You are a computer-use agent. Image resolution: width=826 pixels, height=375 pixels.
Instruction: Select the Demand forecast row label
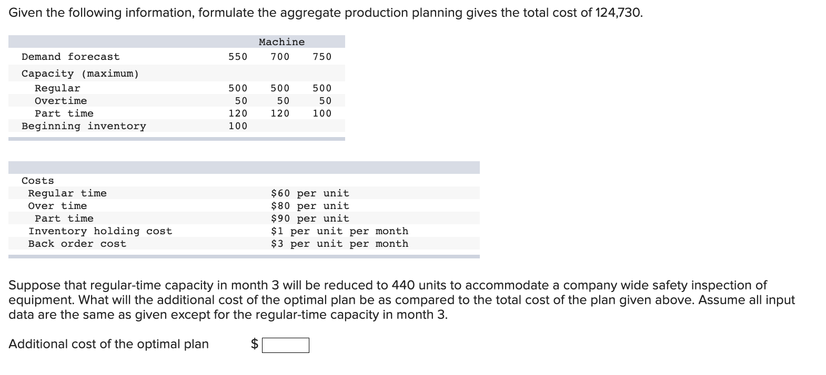[70, 57]
